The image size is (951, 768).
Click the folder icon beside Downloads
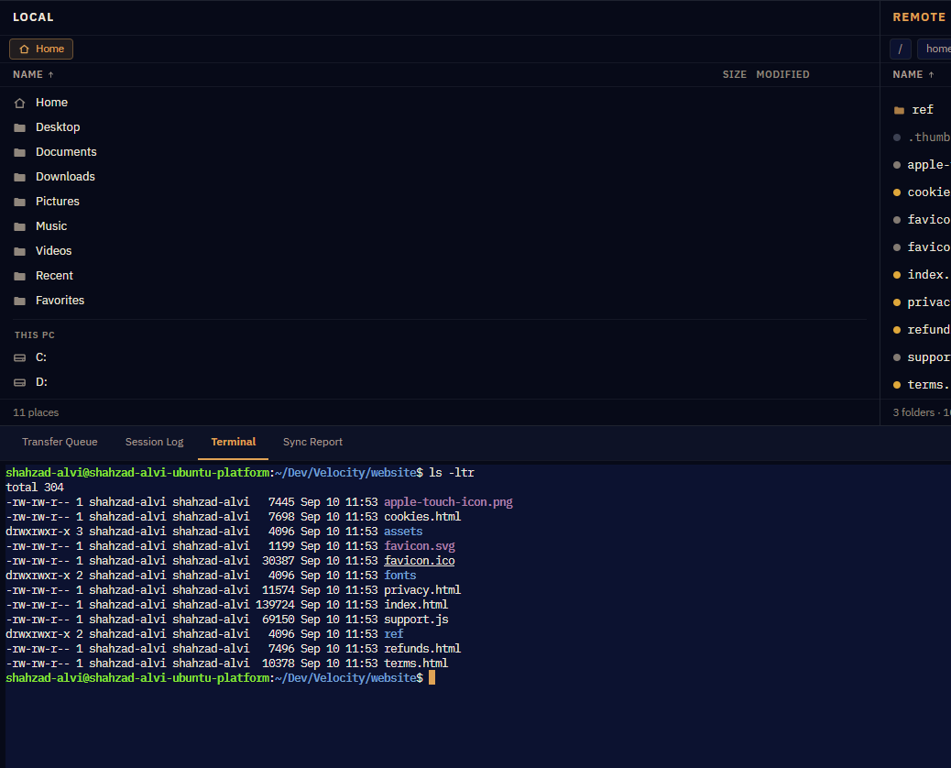[20, 177]
